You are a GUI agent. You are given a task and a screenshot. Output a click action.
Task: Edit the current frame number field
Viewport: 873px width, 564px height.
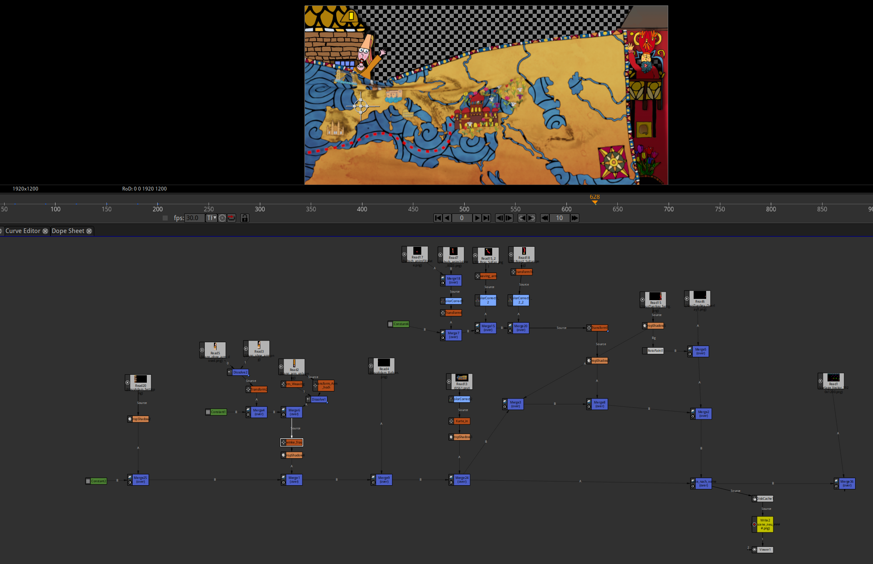[462, 218]
